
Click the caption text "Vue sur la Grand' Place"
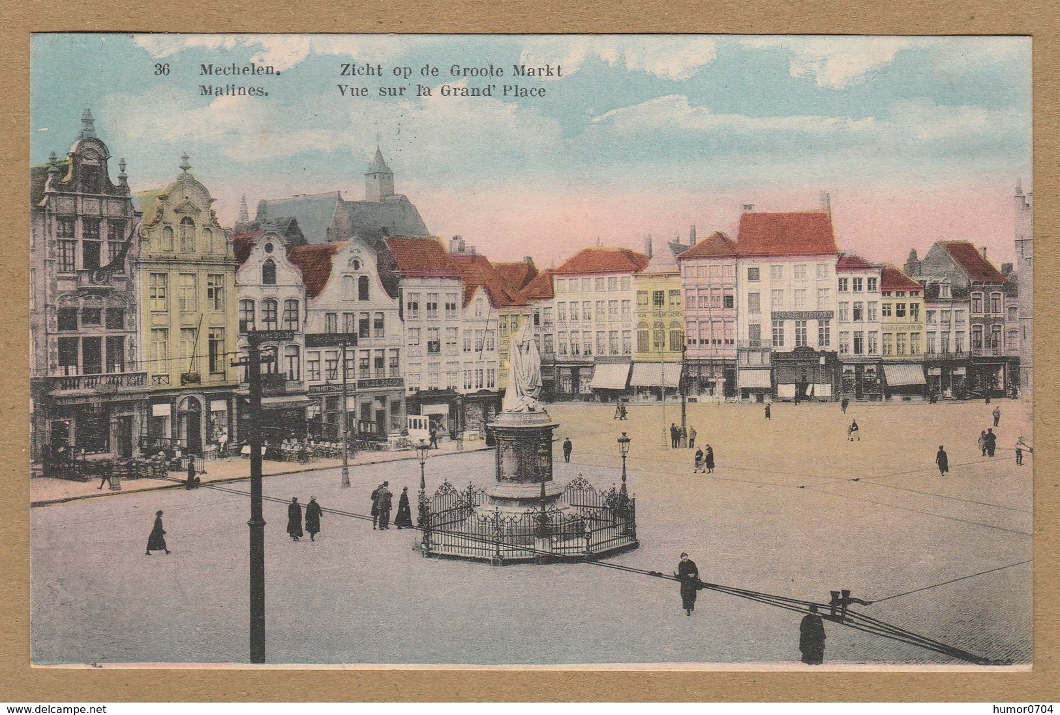pyautogui.click(x=442, y=91)
